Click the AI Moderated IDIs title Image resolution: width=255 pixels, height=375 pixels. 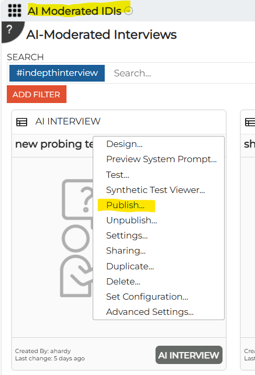[x=74, y=11]
